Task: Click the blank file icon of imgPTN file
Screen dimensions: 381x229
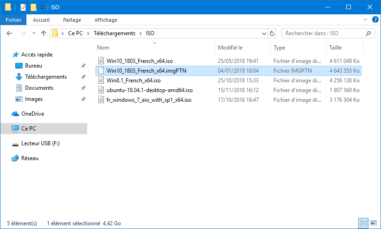Action: point(101,71)
